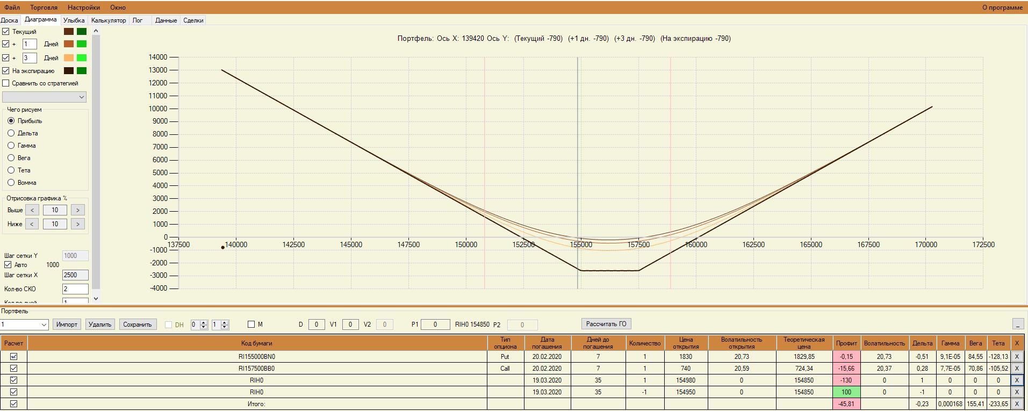Click the Удалить button
This screenshot has height=411, width=1028.
pos(100,325)
